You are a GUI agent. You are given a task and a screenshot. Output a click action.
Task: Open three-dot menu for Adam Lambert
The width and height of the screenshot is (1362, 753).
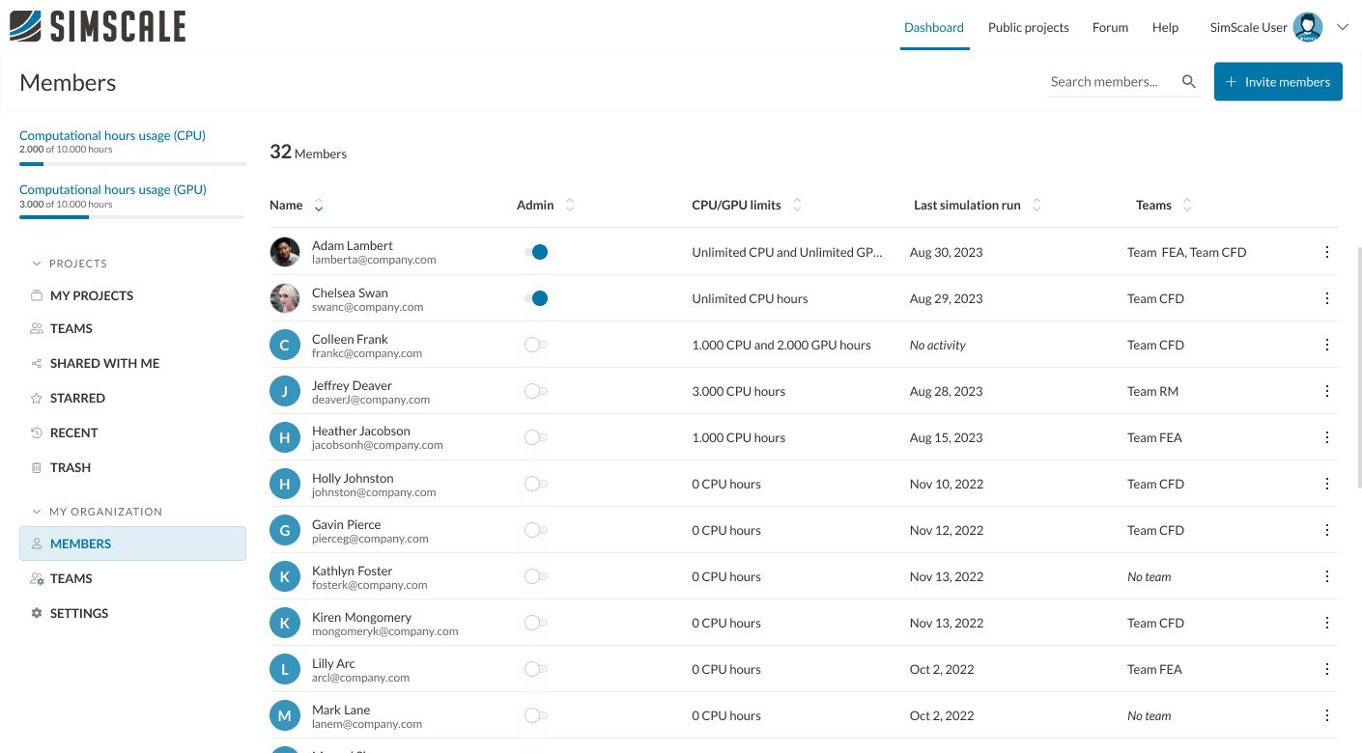pos(1327,252)
